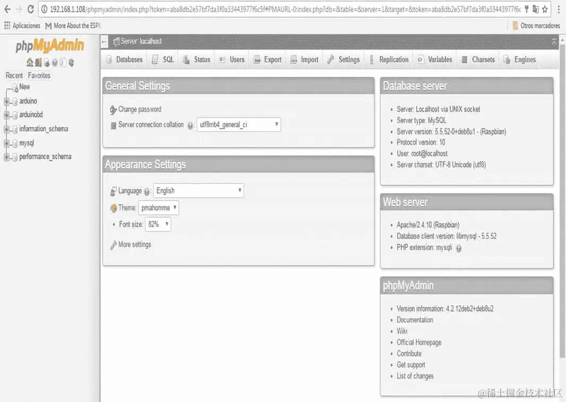Open the Replication tab
The width and height of the screenshot is (566, 402).
(389, 60)
